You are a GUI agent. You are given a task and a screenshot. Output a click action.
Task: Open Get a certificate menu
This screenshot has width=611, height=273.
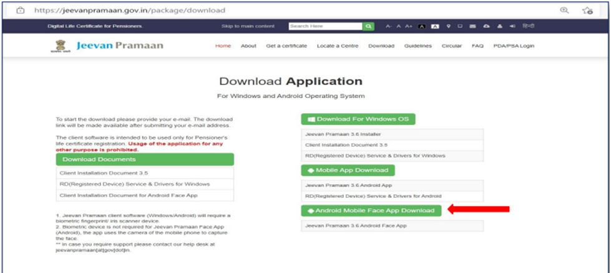click(x=286, y=46)
